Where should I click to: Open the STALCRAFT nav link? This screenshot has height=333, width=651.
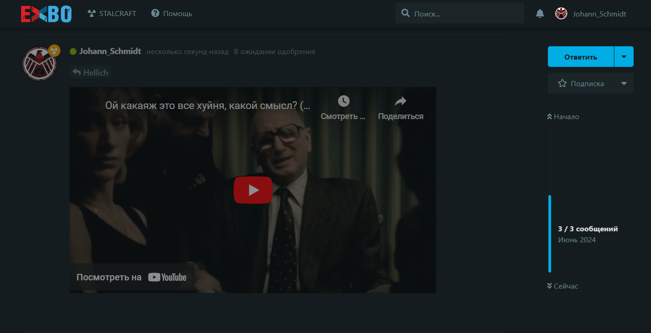click(x=112, y=13)
